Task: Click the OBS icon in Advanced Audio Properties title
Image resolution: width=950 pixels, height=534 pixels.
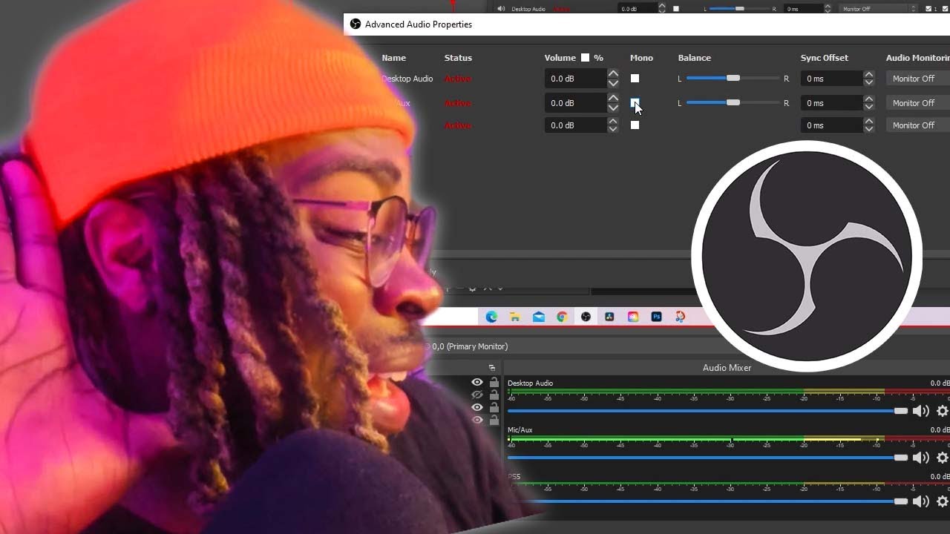Action: coord(355,24)
